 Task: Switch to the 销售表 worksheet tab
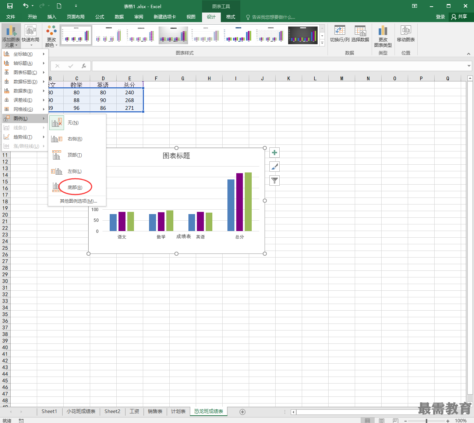(155, 411)
